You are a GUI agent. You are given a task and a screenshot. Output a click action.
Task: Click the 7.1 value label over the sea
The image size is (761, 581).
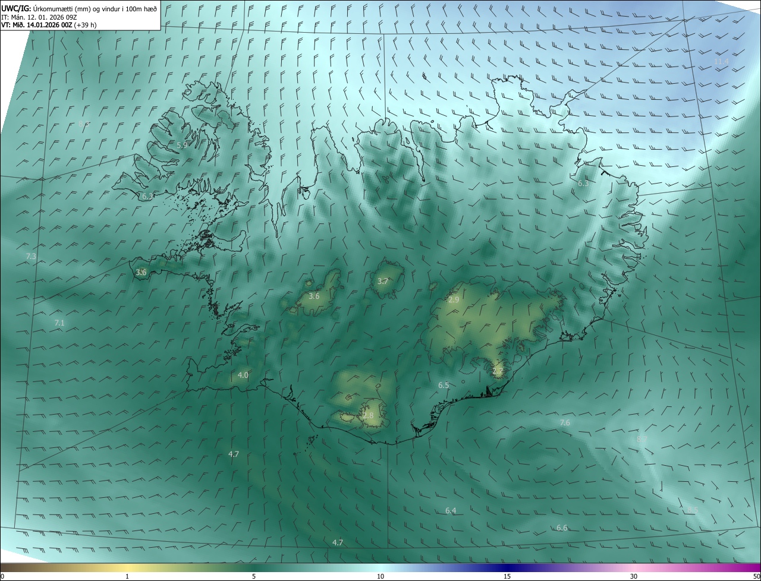pyautogui.click(x=59, y=323)
